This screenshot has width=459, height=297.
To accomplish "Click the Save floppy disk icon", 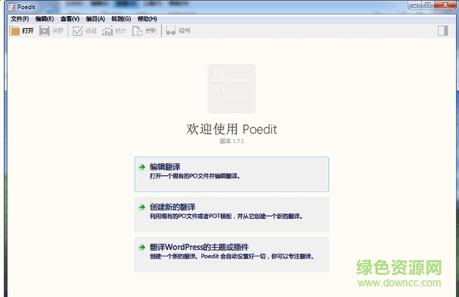I will [x=44, y=30].
